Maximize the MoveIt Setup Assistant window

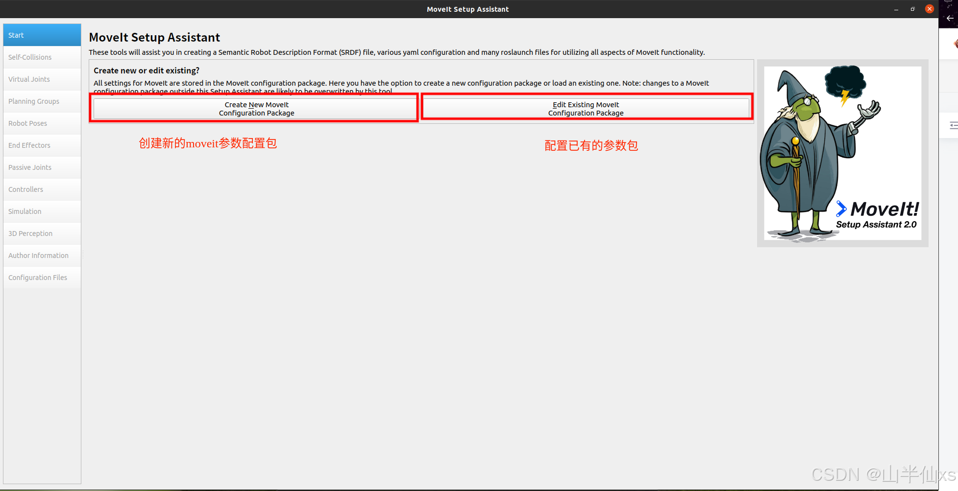click(912, 9)
